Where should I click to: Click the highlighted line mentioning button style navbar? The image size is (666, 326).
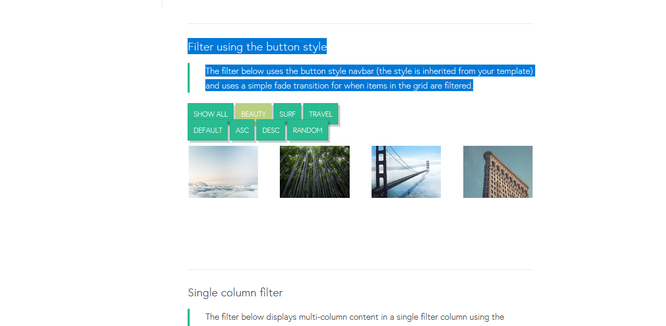point(369,71)
